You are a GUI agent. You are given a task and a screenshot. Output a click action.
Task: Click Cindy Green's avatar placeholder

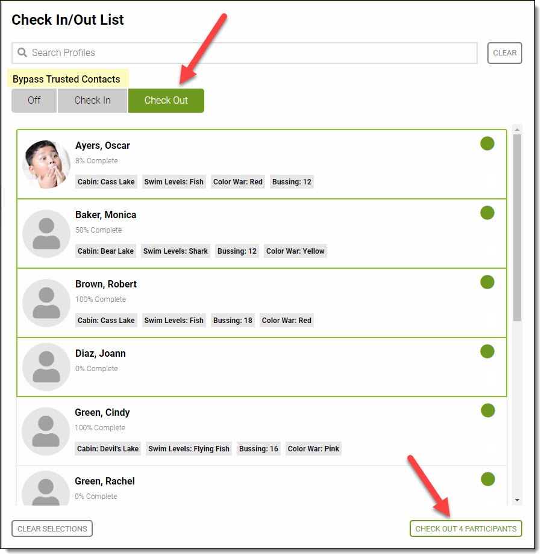pyautogui.click(x=46, y=431)
